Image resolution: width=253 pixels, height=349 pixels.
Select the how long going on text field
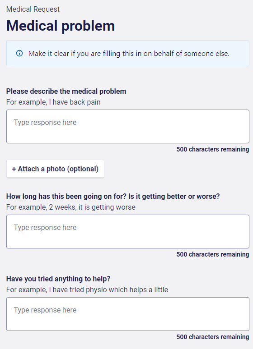pyautogui.click(x=128, y=231)
